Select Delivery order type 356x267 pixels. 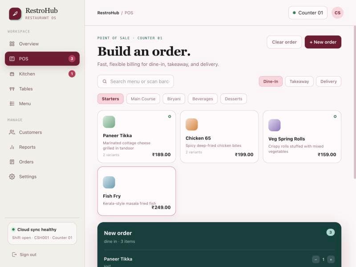click(328, 81)
